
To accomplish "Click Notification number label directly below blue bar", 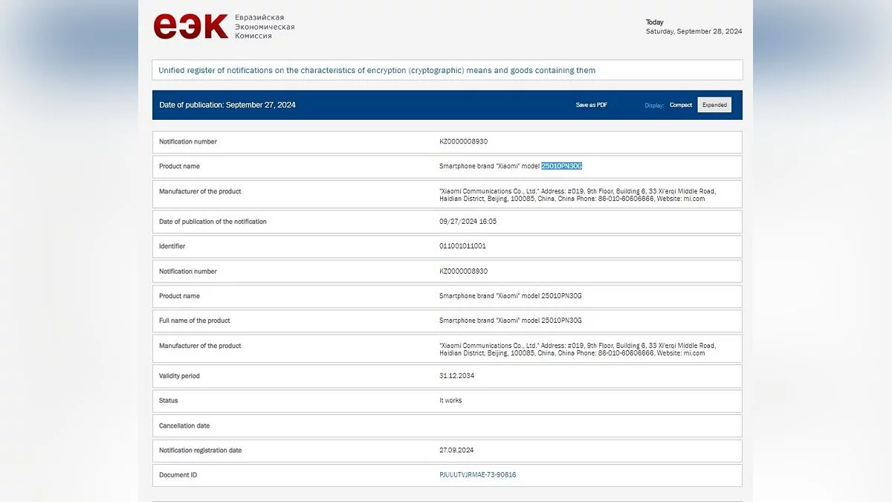I will click(x=188, y=141).
